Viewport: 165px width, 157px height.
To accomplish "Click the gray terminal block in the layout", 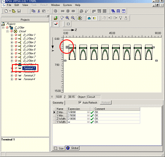I will 68,47.
